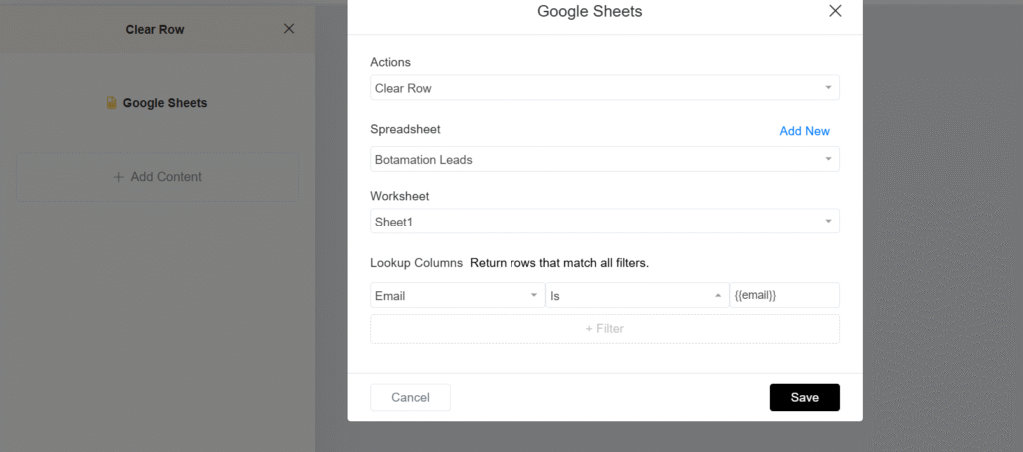Save the Google Sheets action
This screenshot has width=1023, height=452.
tap(804, 397)
